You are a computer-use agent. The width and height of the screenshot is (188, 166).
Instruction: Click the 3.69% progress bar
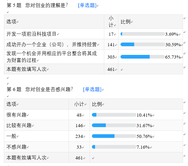(x=143, y=34)
